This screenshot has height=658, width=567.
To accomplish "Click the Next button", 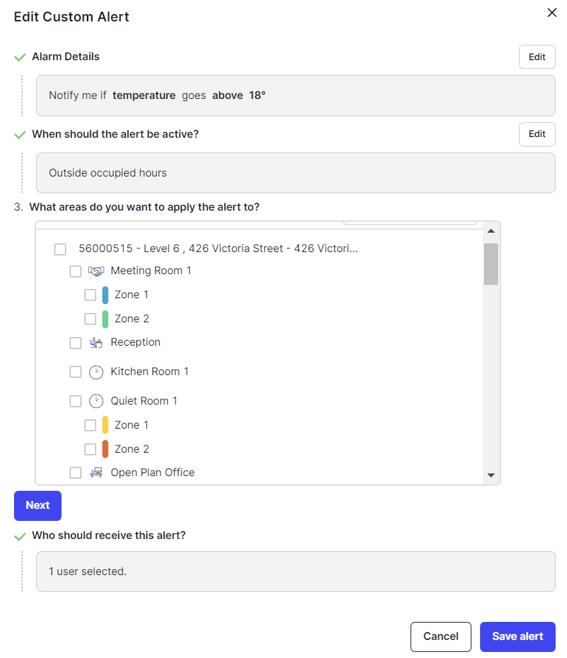I will tap(37, 506).
